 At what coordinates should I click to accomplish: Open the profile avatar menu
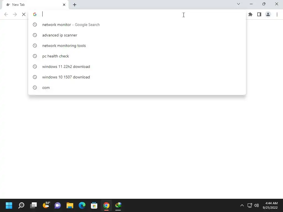pos(268,14)
